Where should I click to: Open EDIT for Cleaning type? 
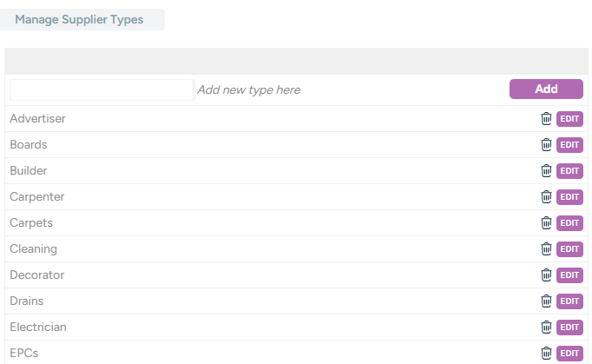click(x=569, y=249)
